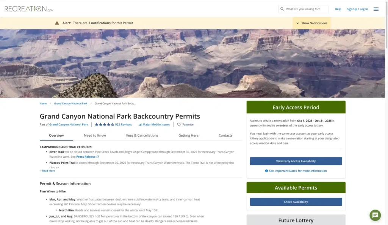Open the chat bubble widget

point(375,215)
